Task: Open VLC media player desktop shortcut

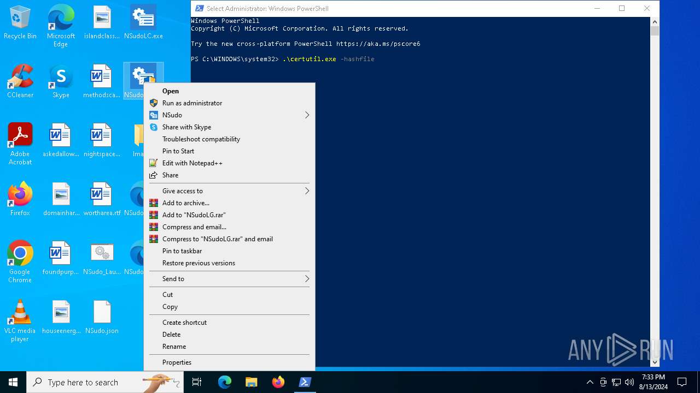Action: pos(20,321)
